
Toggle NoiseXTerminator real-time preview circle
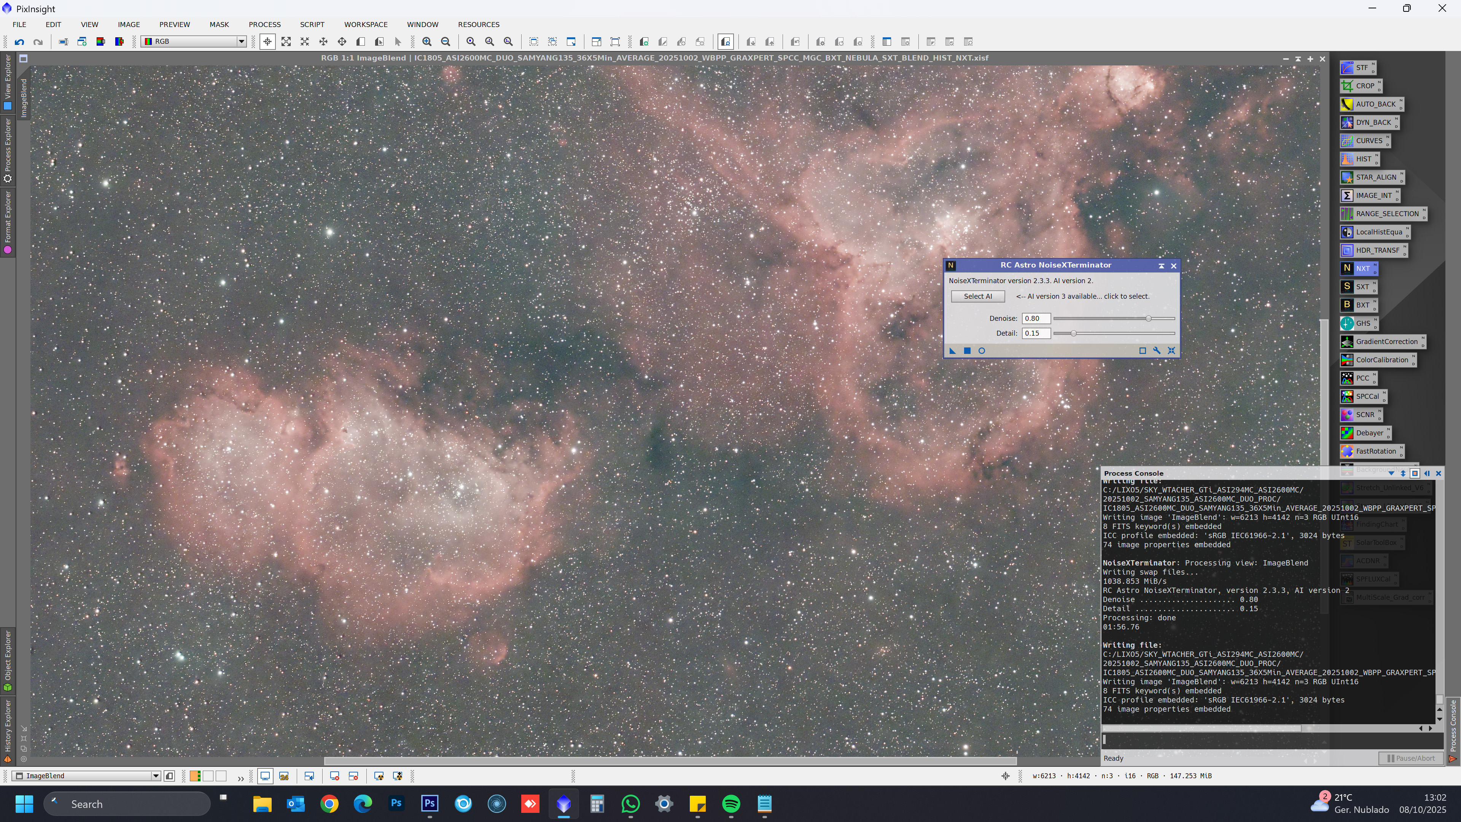982,350
